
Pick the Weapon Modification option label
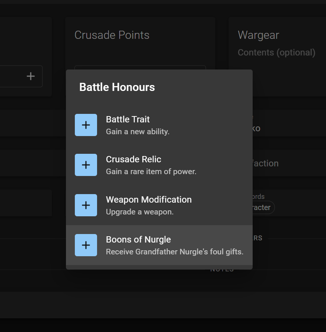point(149,200)
